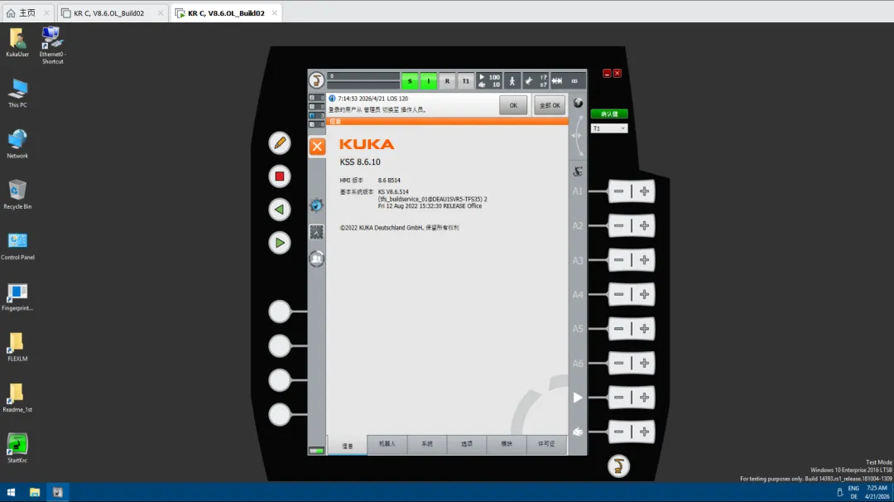The width and height of the screenshot is (894, 502).
Task: Open the Windows Start menu
Action: click(x=11, y=492)
